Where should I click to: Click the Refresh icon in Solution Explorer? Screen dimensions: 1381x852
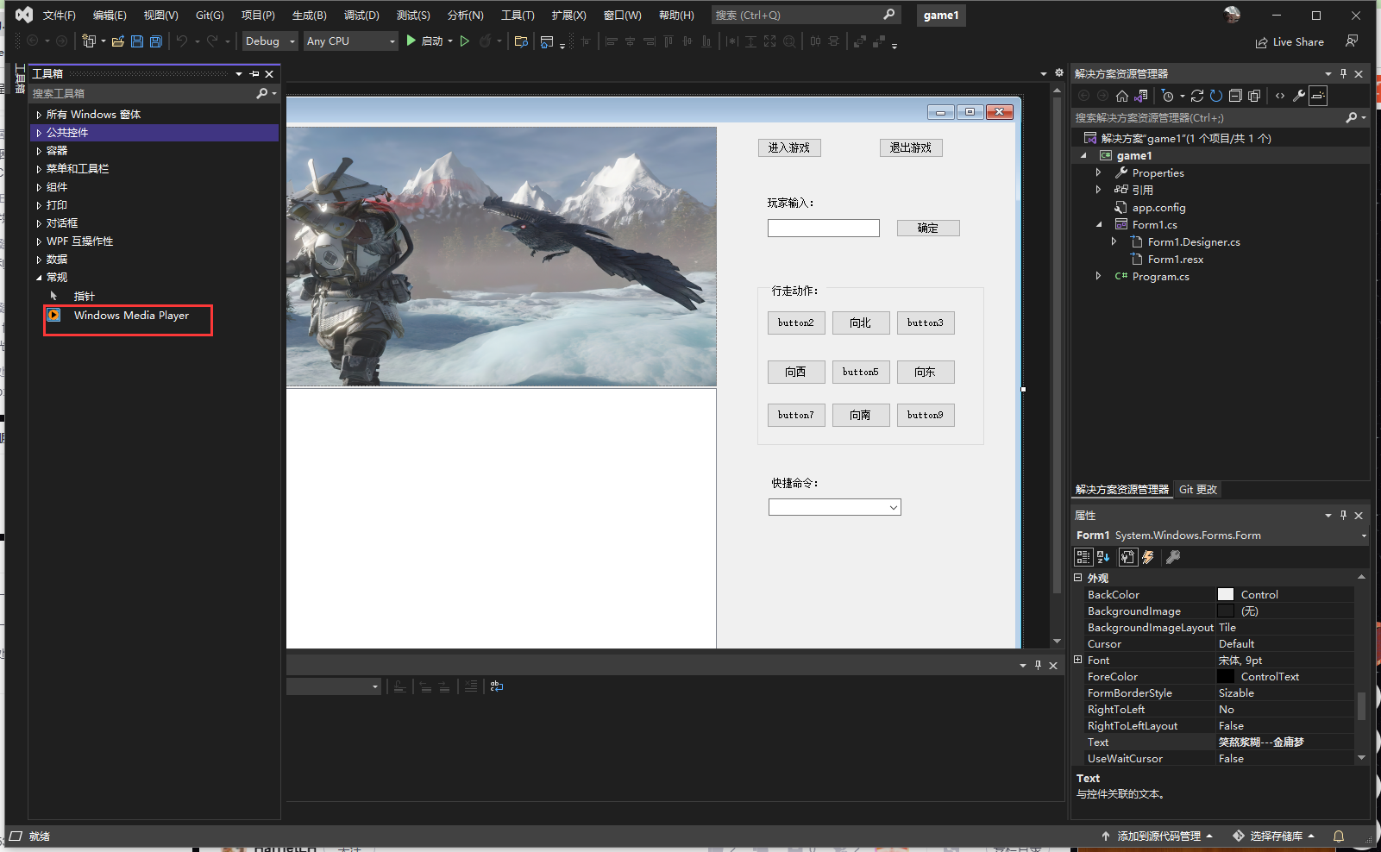1216,96
